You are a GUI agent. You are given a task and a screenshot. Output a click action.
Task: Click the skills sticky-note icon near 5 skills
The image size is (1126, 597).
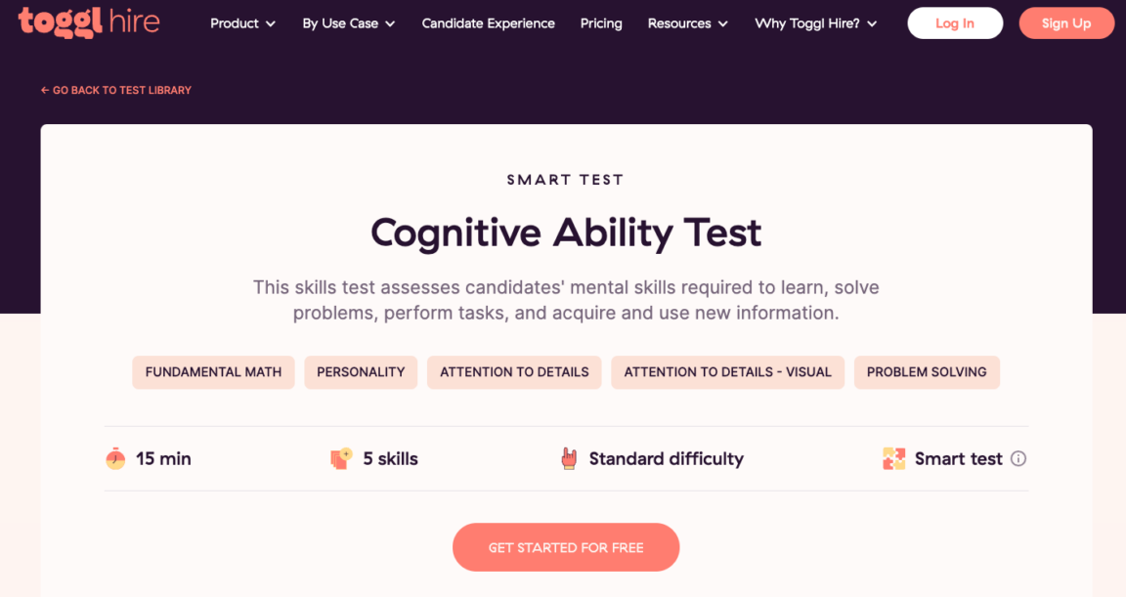341,458
